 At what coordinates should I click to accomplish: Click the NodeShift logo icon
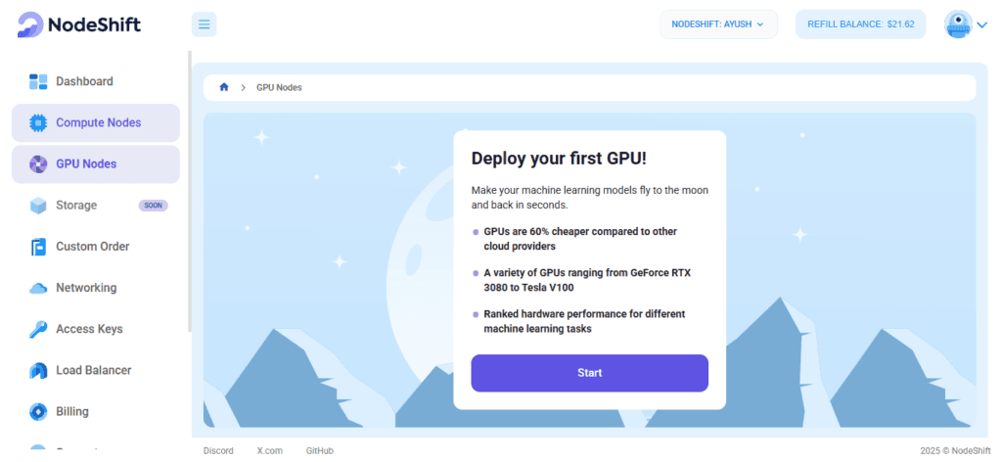[x=30, y=24]
